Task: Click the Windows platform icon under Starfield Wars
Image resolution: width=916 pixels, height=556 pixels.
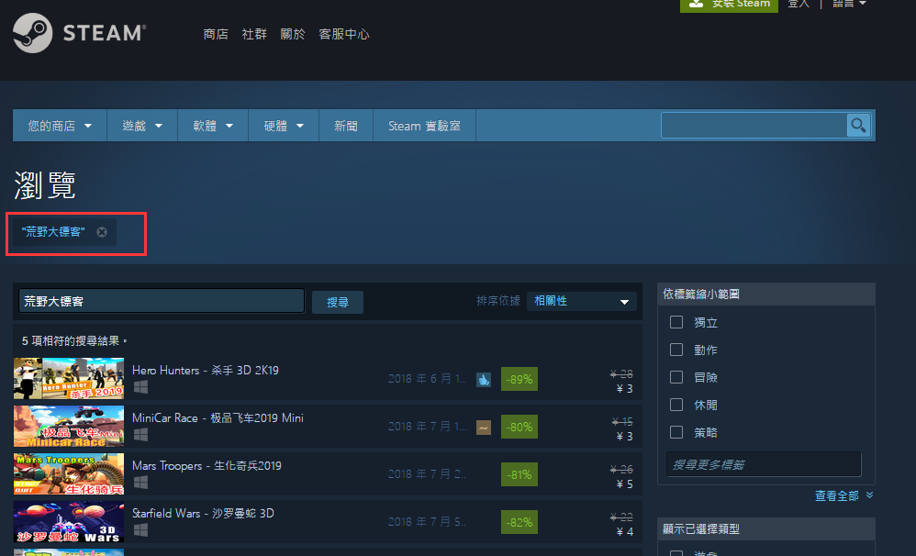Action: (140, 529)
